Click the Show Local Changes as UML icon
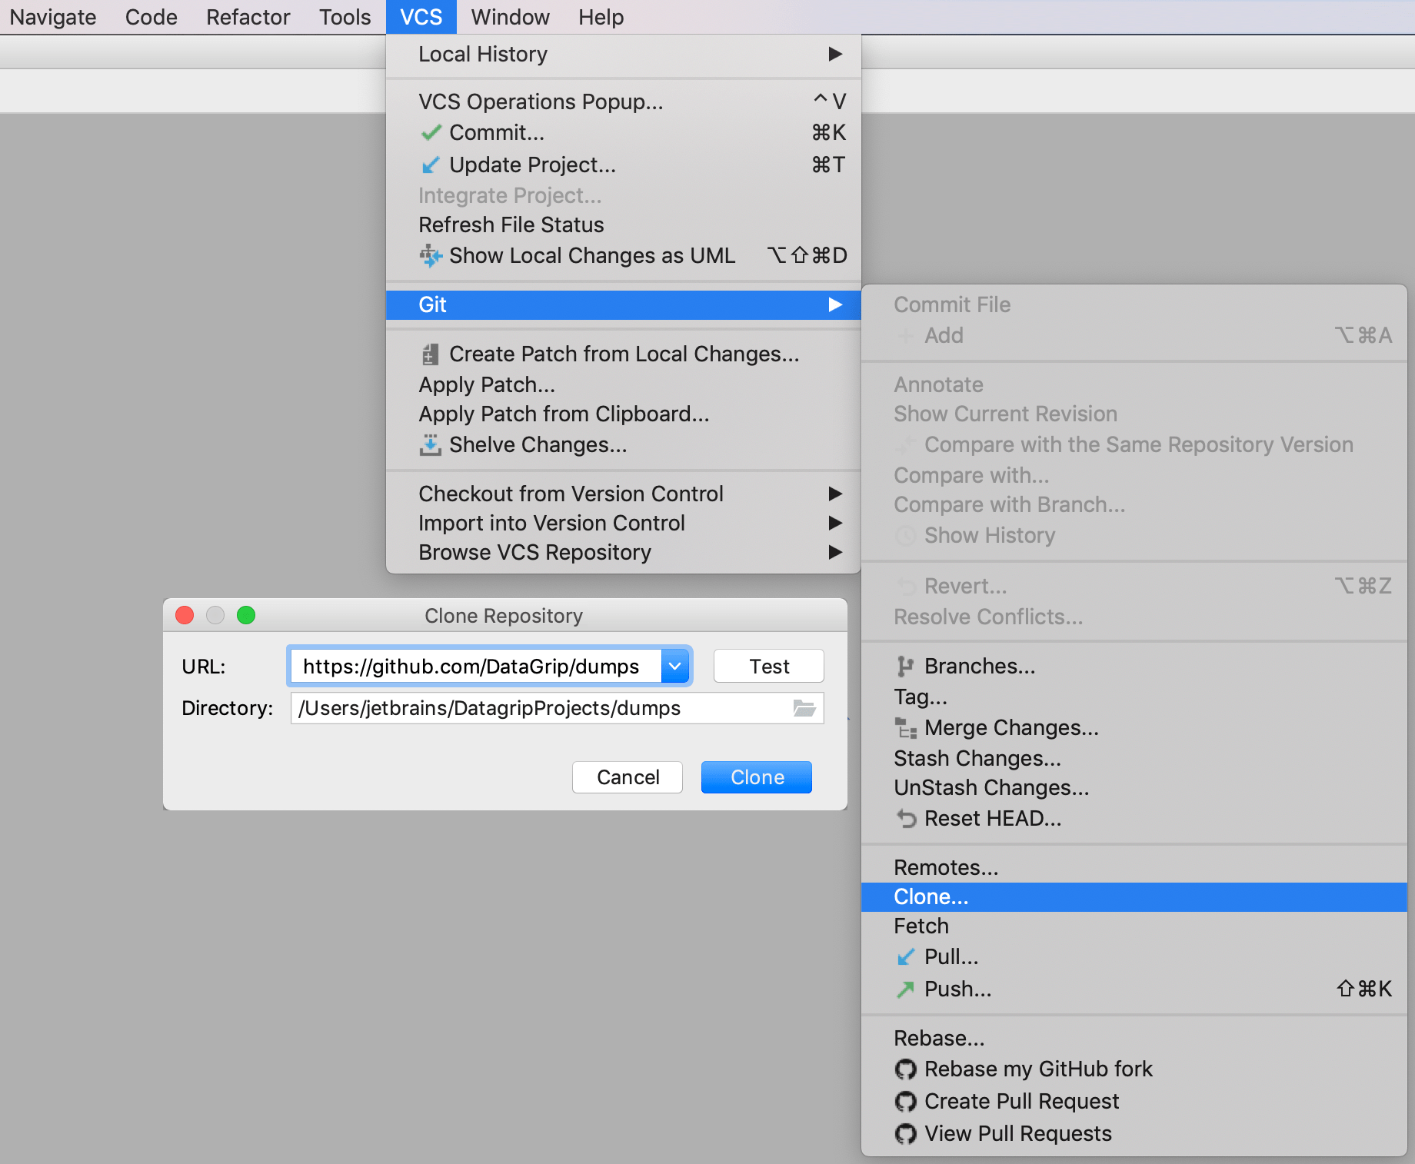The image size is (1415, 1164). tap(431, 256)
